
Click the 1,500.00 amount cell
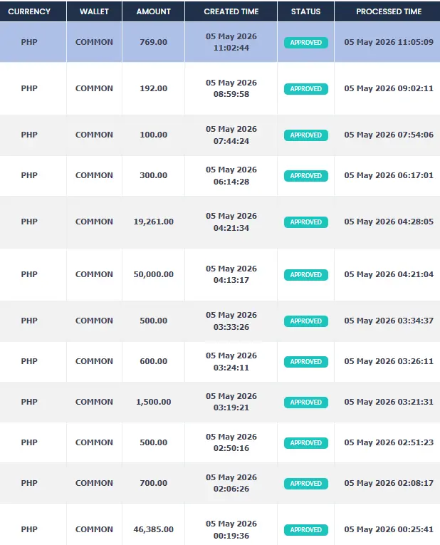tap(154, 402)
